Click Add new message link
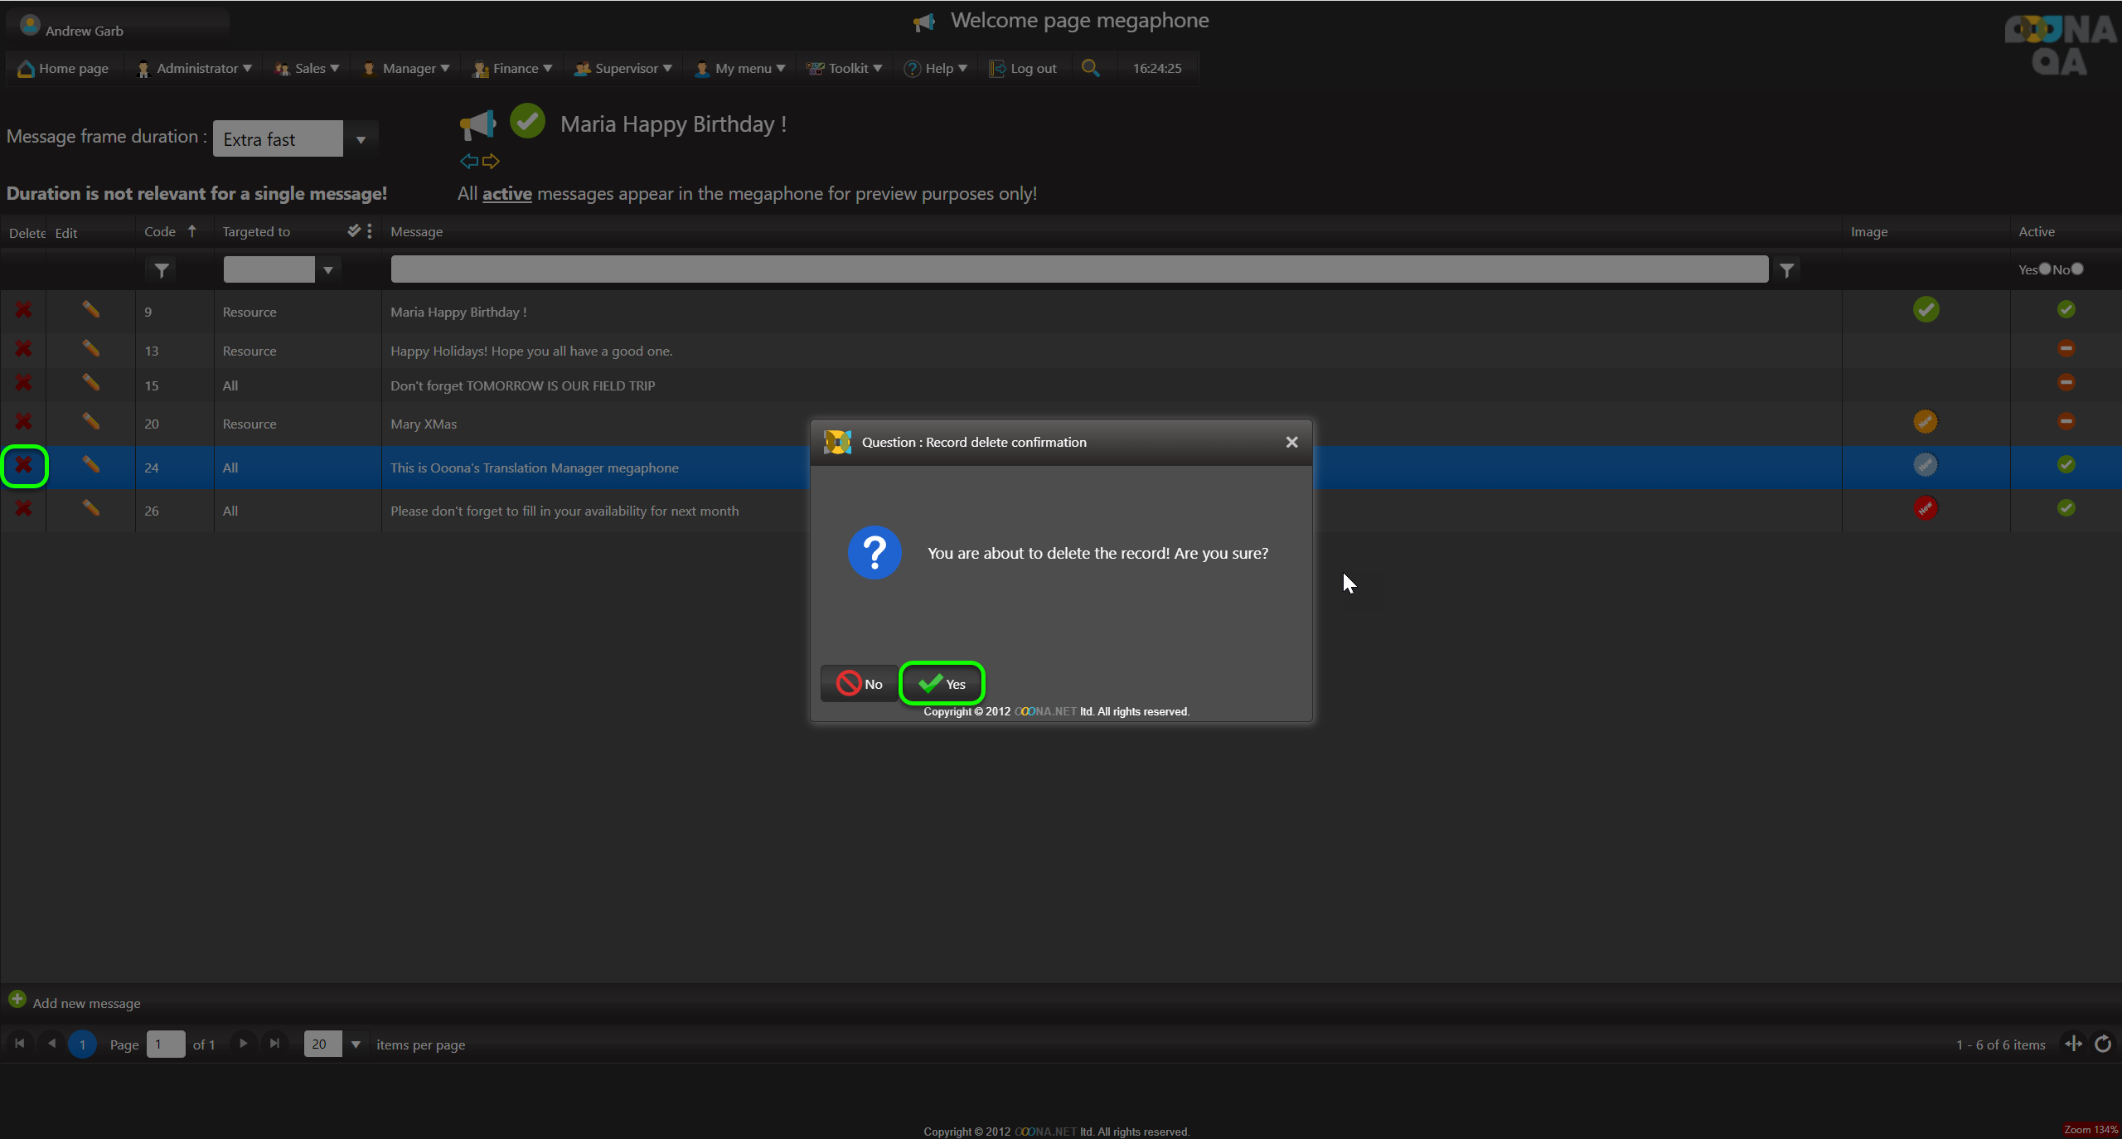This screenshot has height=1139, width=2122. [85, 1003]
